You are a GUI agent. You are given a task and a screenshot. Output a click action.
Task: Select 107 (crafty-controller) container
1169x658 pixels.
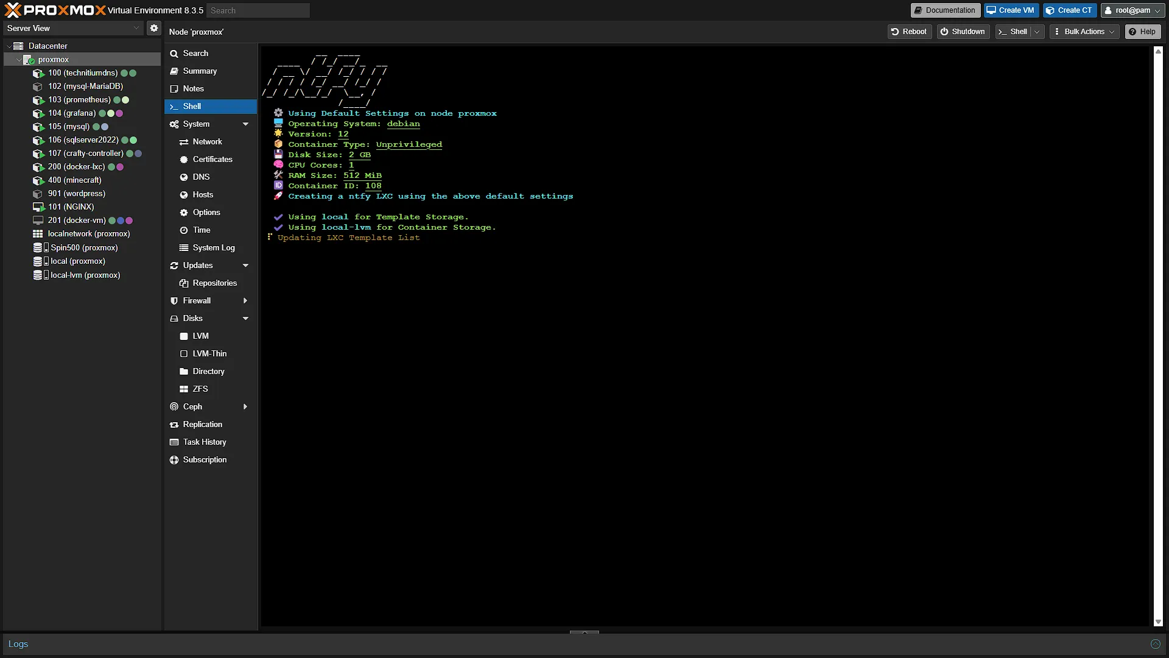point(82,154)
